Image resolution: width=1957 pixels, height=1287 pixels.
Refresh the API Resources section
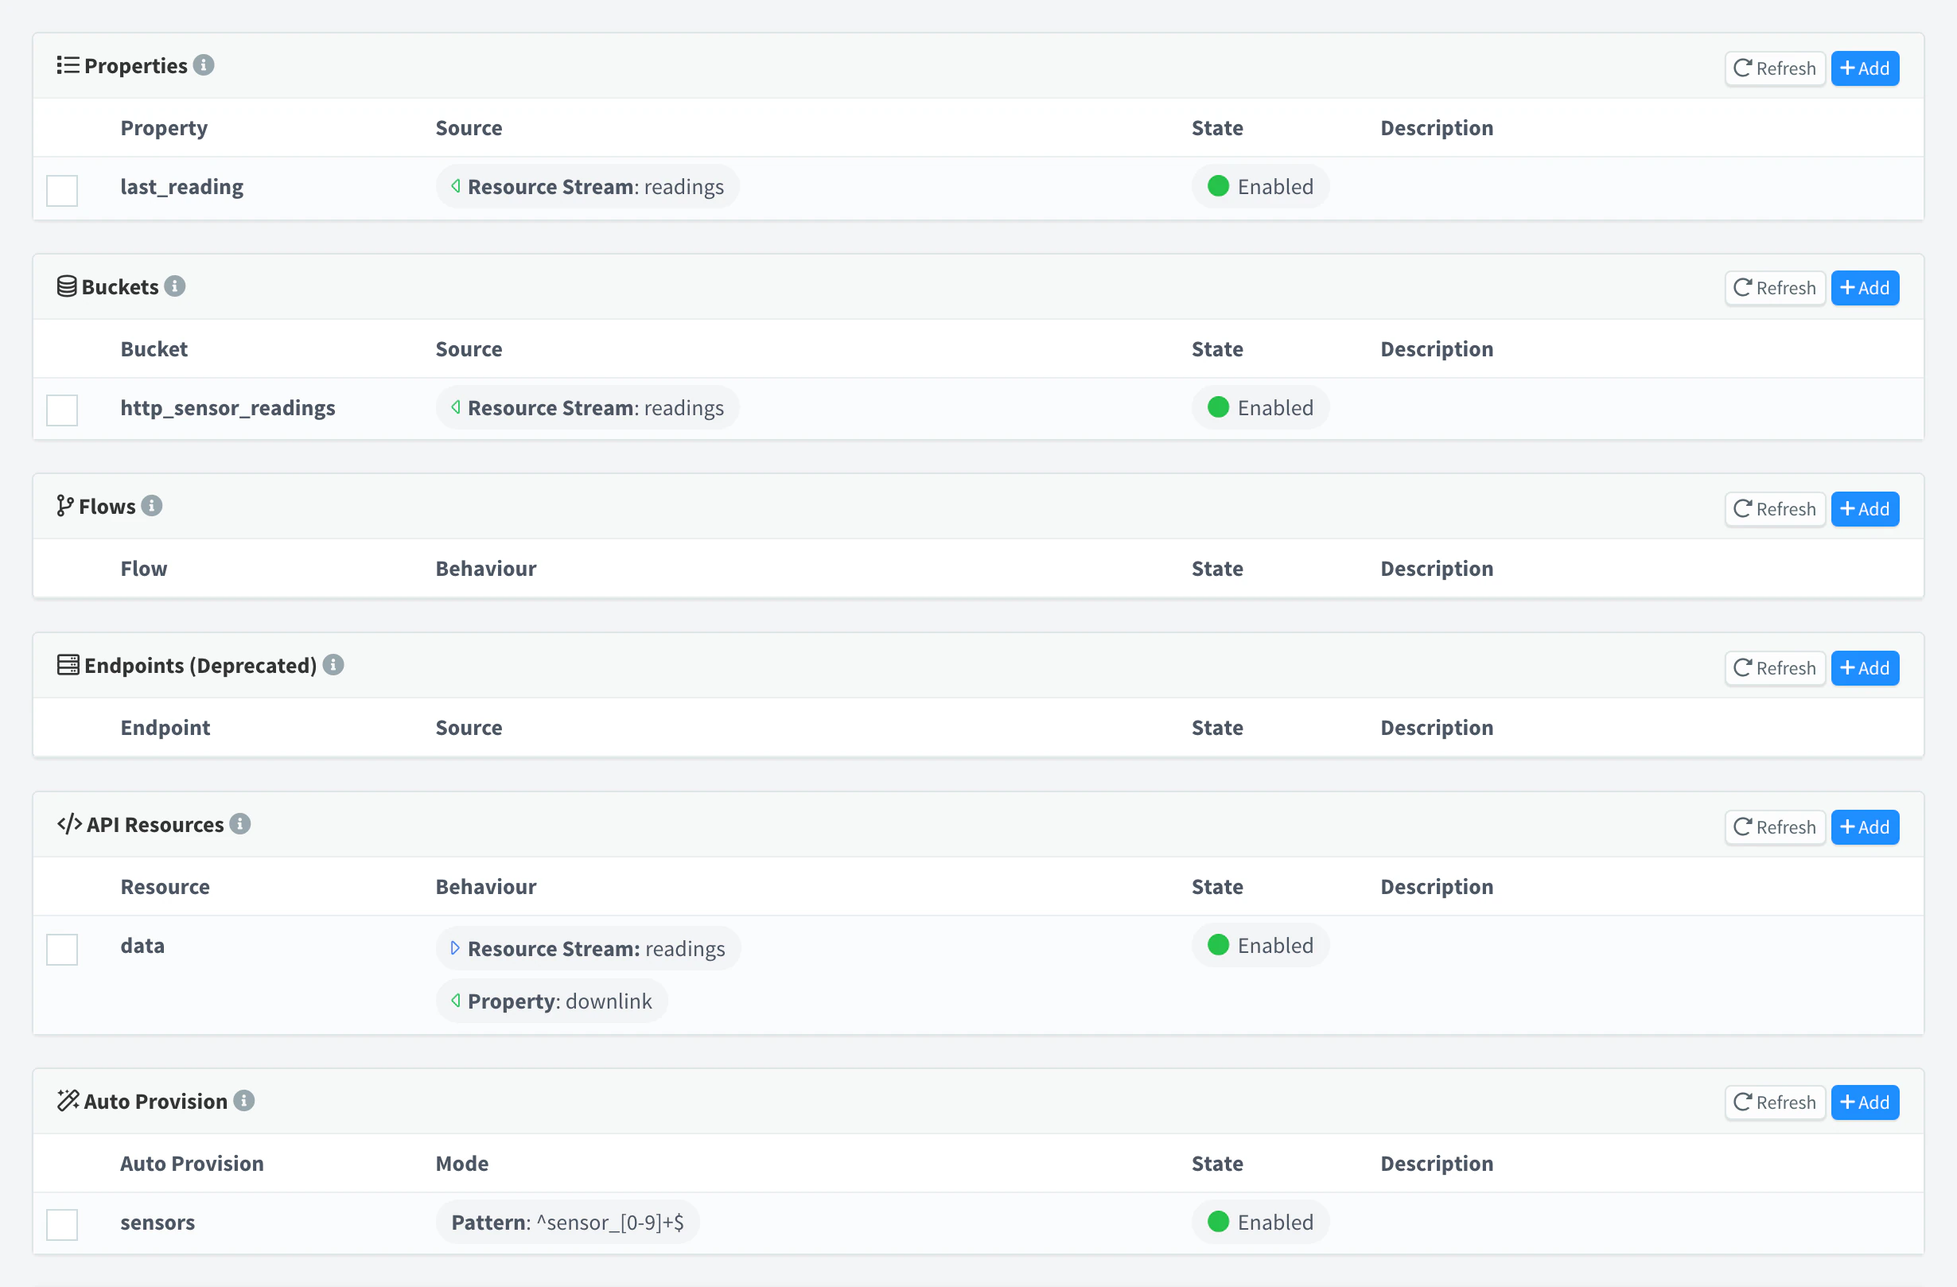1775,827
